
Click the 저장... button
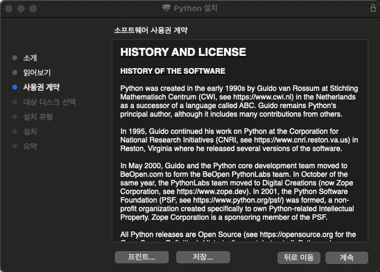(x=203, y=257)
